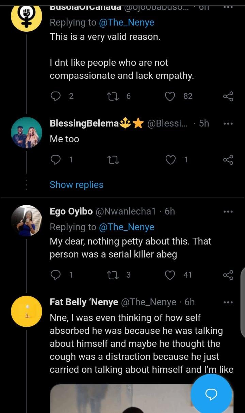245x413 pixels.
Task: Like the tweet with 82 likes
Action: tap(170, 97)
